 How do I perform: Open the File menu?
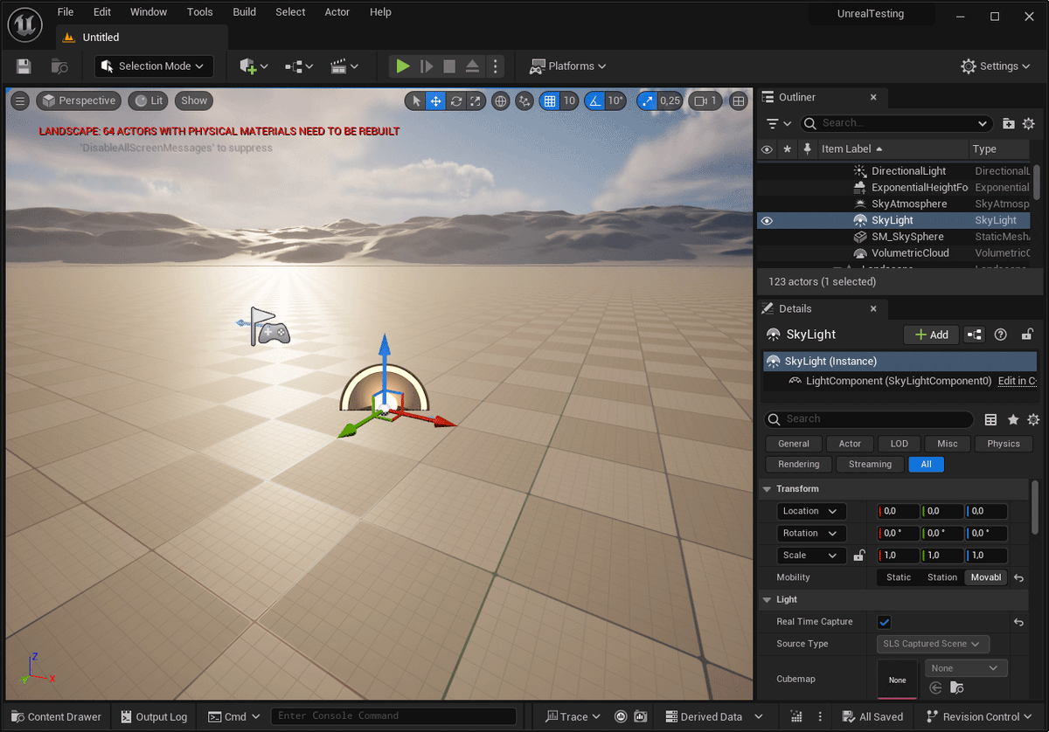[x=66, y=12]
